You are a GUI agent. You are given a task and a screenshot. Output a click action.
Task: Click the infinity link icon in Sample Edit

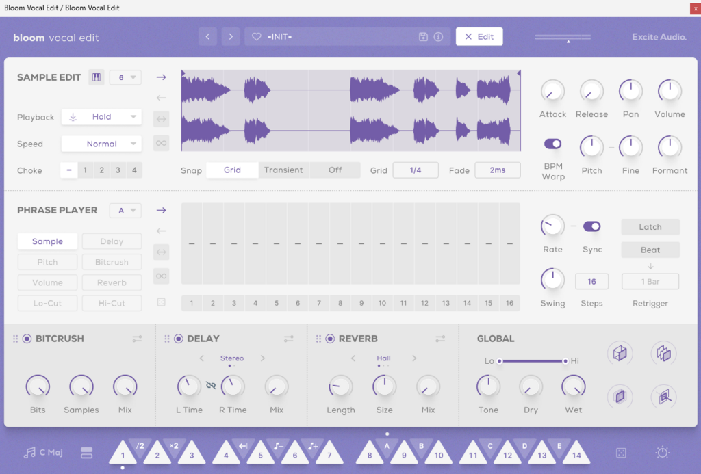162,143
